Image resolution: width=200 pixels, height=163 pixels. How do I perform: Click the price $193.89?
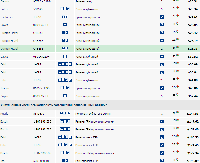(x=193, y=161)
